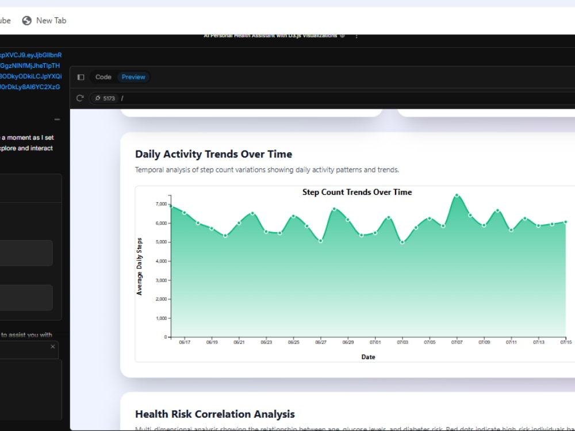Click the Health Risk Correlation Analysis heading
575x431 pixels.
[x=215, y=414]
